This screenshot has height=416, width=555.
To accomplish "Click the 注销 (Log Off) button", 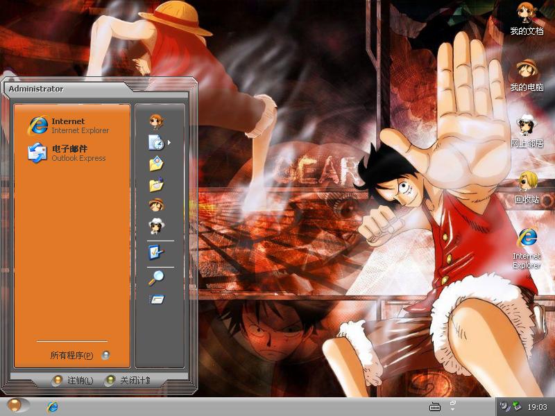I will (x=74, y=381).
